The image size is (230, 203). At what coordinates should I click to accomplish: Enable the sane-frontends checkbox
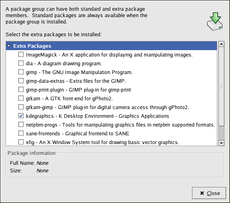click(x=21, y=133)
